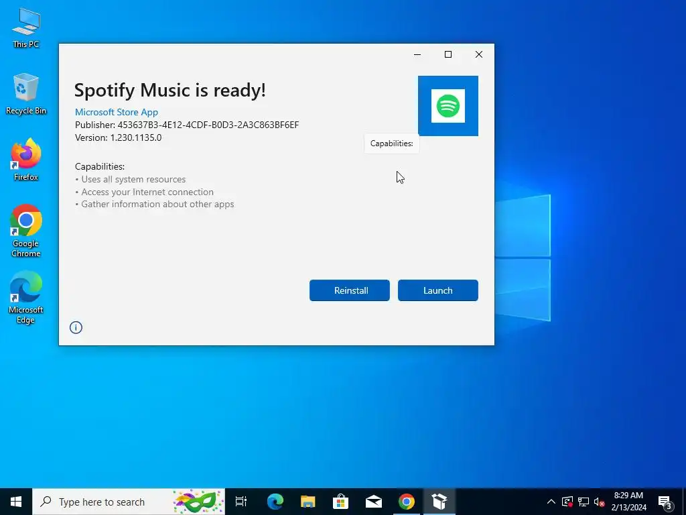Select the Microsoft Edge desktop shortcut
Viewport: 686px width, 515px height.
coord(26,297)
